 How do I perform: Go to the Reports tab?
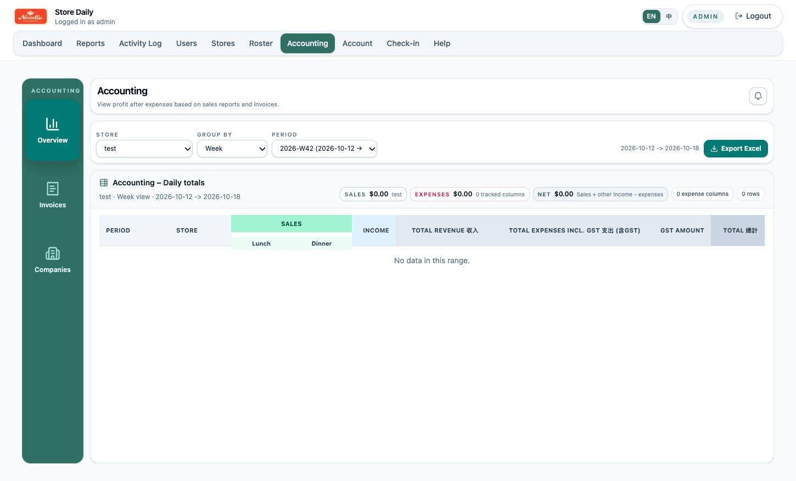(91, 43)
